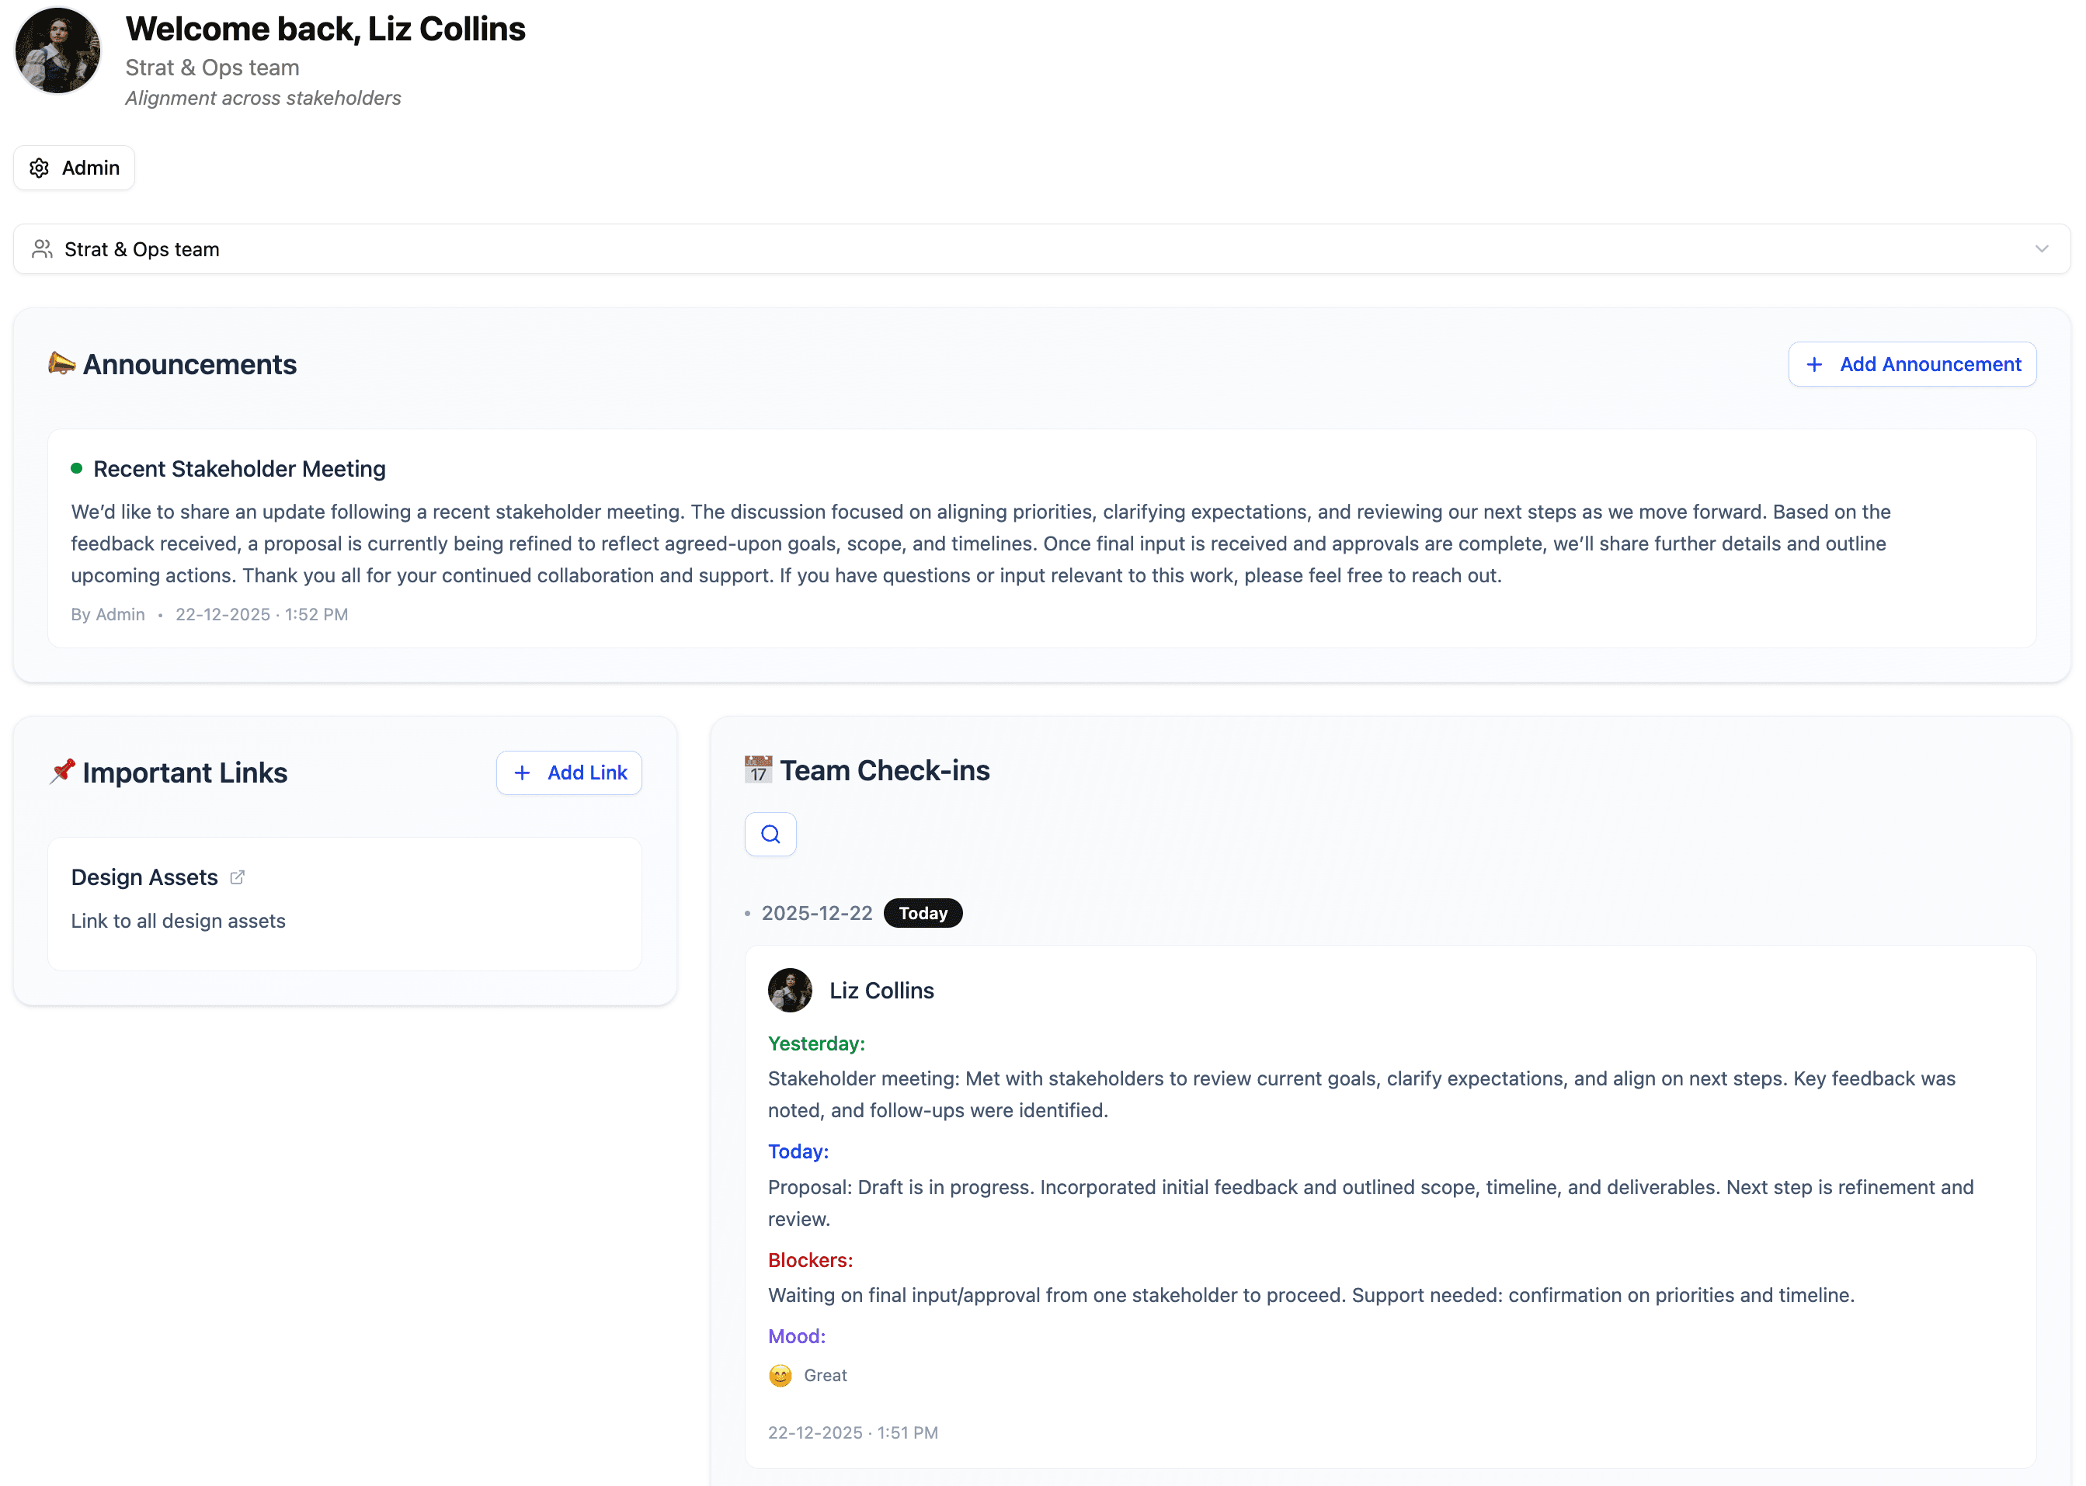The height and width of the screenshot is (1486, 2086).
Task: Click the external link icon beside Design Assets
Action: click(x=237, y=877)
